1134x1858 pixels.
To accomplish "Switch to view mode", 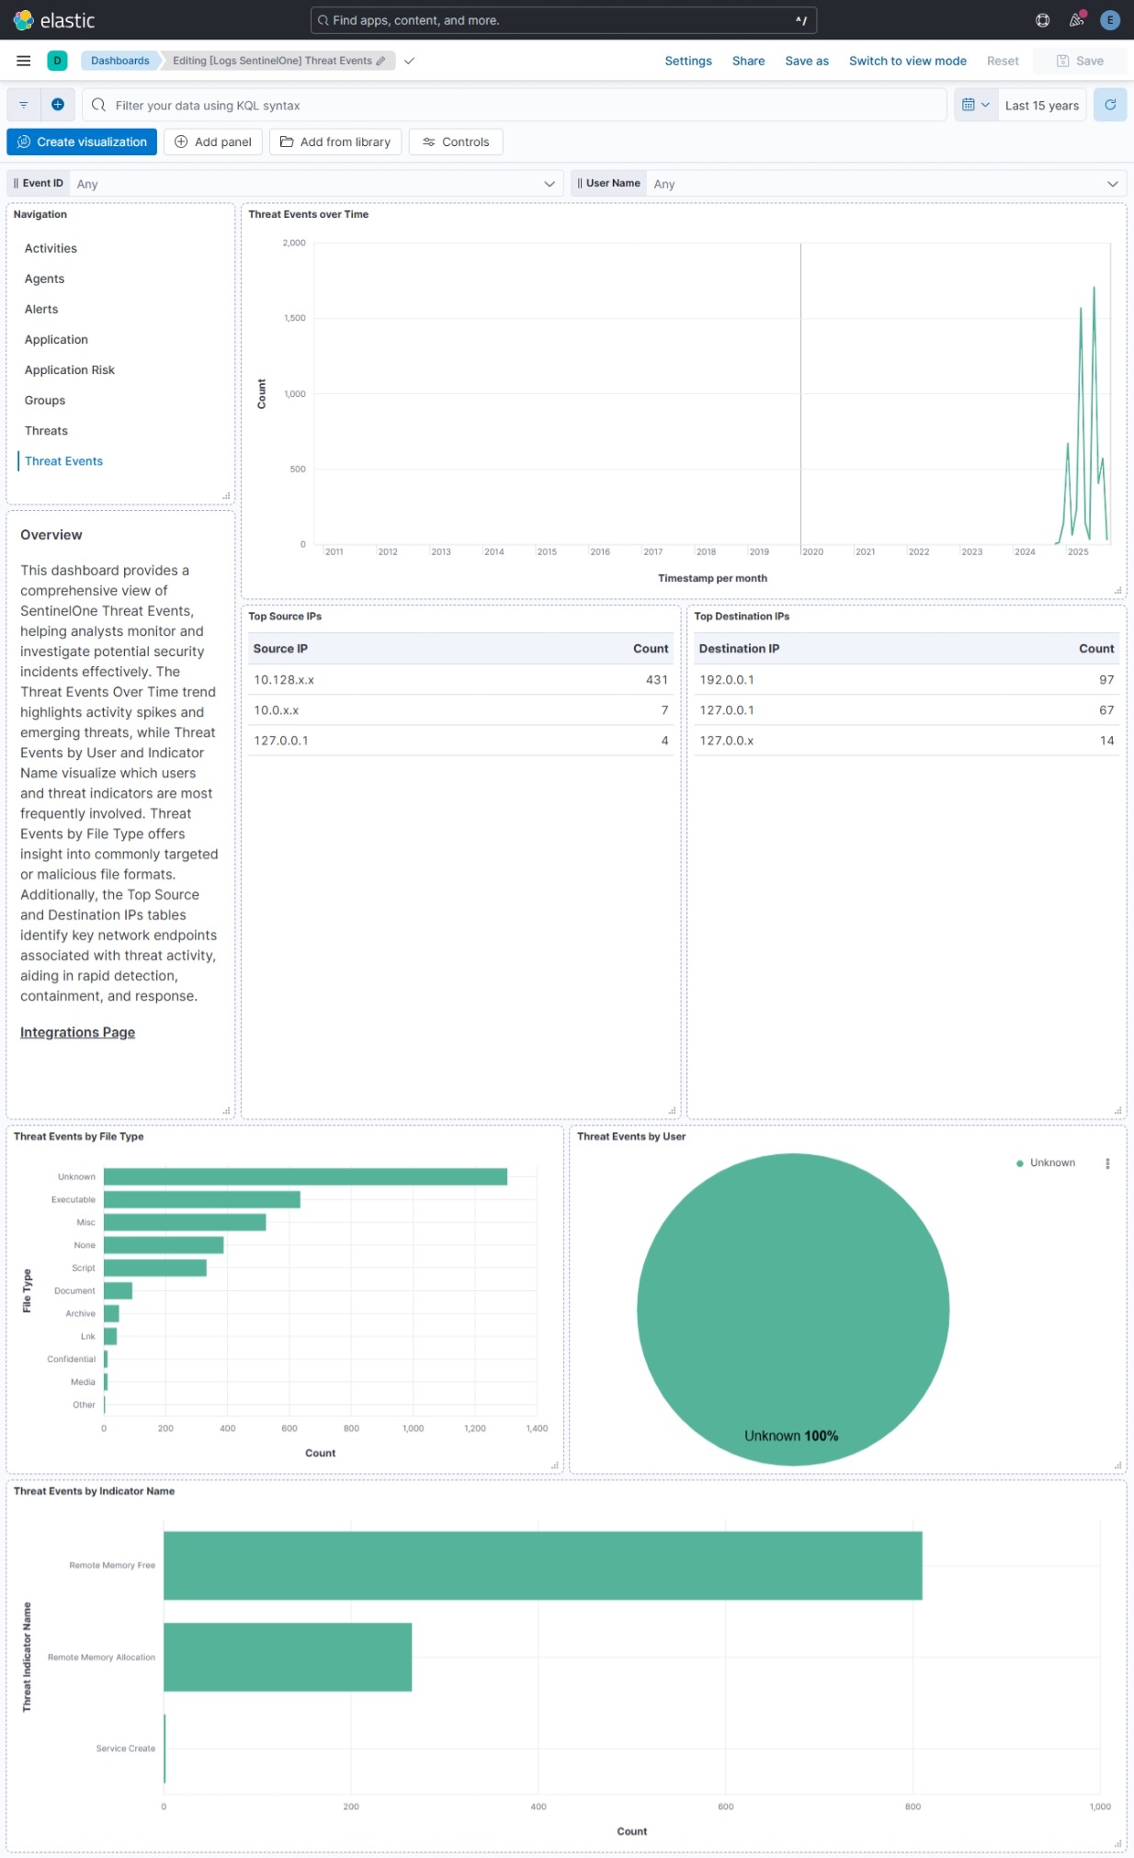I will pyautogui.click(x=907, y=61).
